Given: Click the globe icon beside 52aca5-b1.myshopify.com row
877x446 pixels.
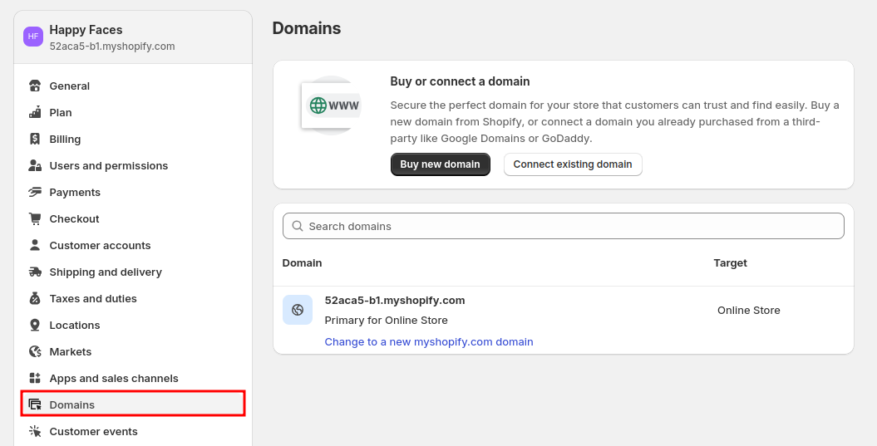Looking at the screenshot, I should [298, 310].
